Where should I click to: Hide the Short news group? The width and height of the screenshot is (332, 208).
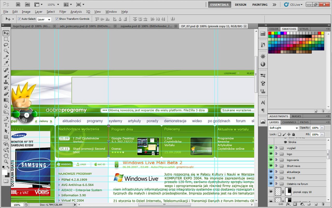271,166
